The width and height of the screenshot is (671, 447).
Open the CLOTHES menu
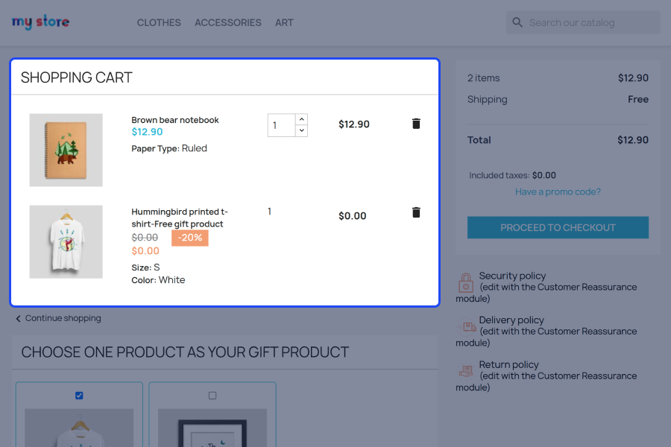coord(159,22)
